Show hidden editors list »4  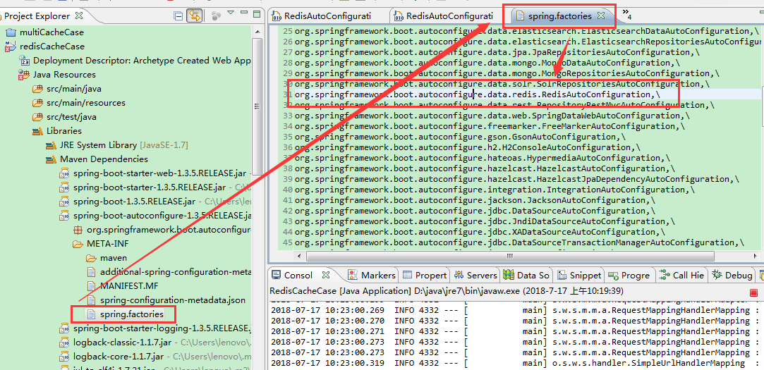point(626,13)
